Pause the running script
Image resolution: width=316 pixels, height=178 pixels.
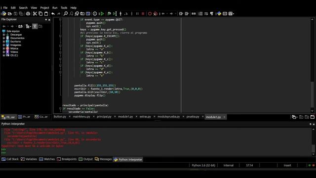point(137,14)
